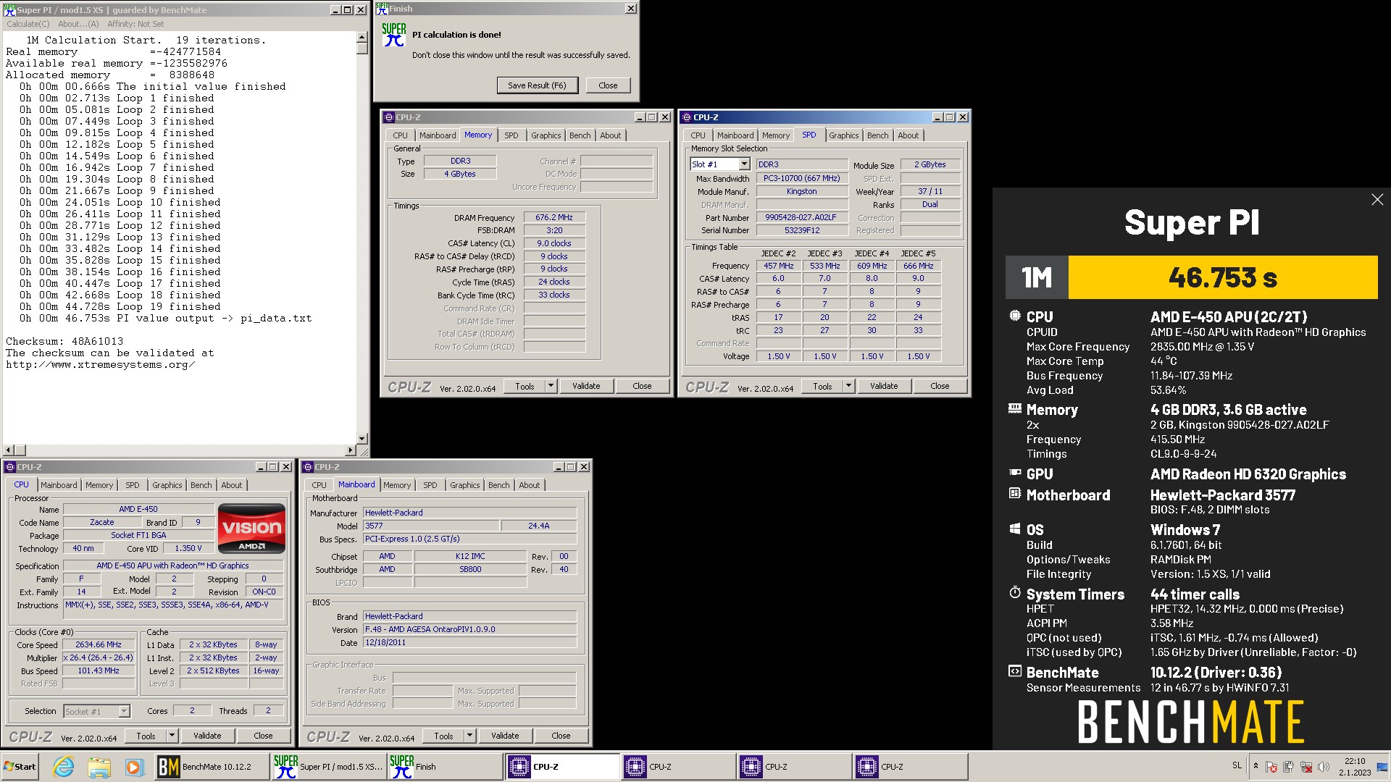The height and width of the screenshot is (782, 1391).
Task: Click the Zacate code name field
Action: point(102,522)
